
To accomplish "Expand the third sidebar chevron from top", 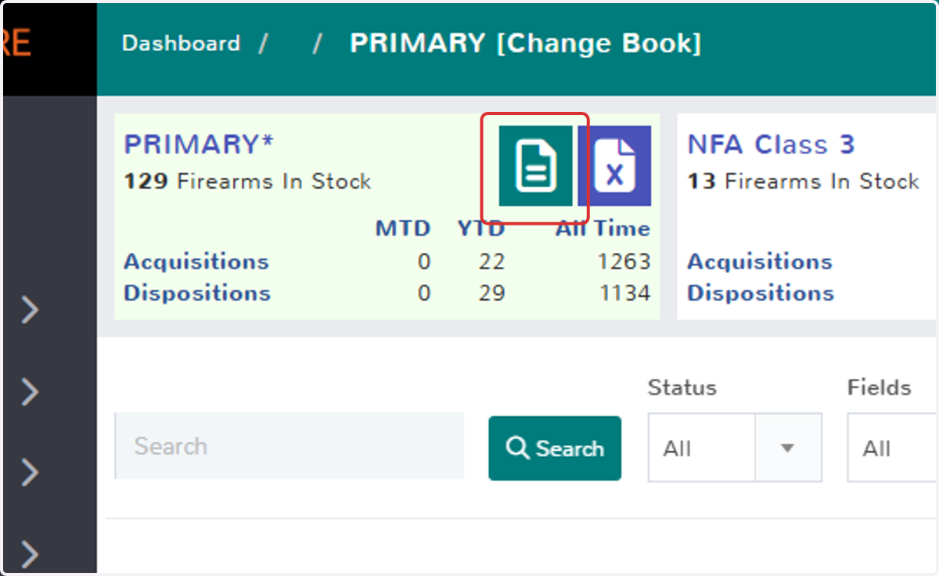I will coord(30,473).
